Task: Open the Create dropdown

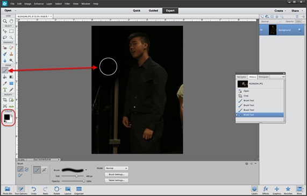Action: pyautogui.click(x=280, y=11)
